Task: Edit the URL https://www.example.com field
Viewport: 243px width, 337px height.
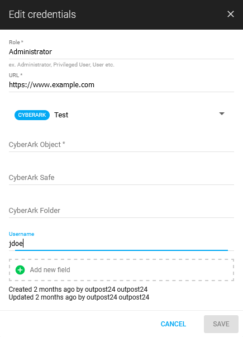Action: [x=121, y=85]
